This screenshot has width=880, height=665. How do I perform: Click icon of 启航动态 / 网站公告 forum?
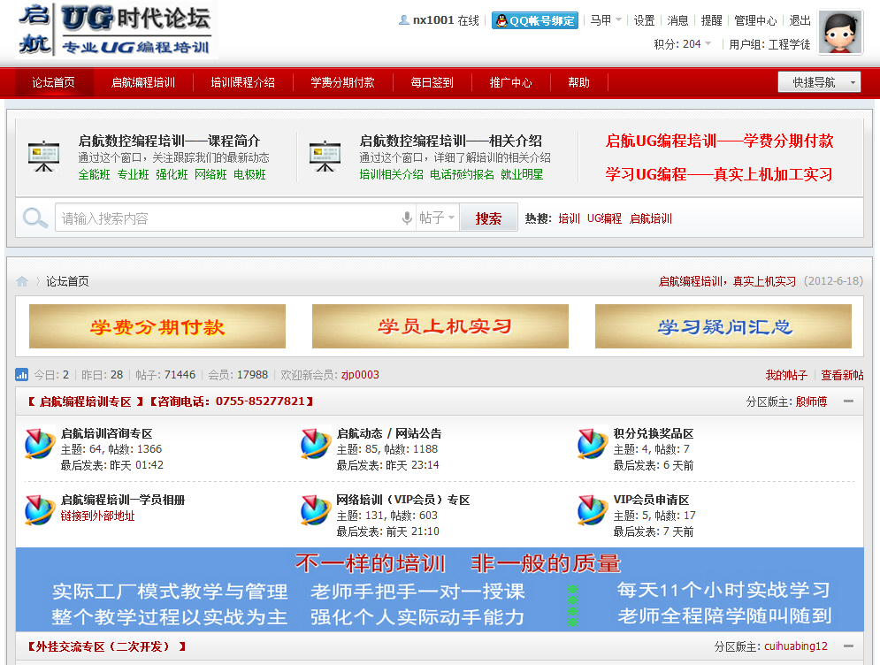pos(316,444)
